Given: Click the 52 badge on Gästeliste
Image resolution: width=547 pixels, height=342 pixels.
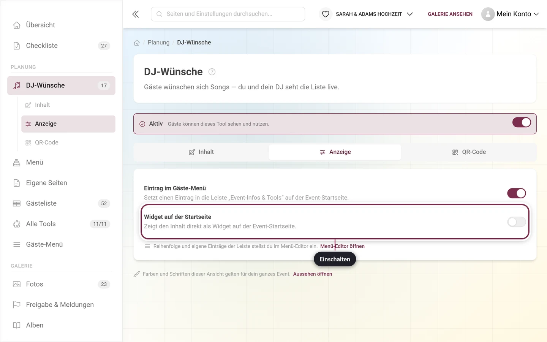Looking at the screenshot, I should coord(104,203).
